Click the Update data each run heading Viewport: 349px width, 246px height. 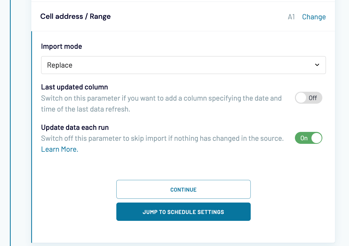pos(75,127)
